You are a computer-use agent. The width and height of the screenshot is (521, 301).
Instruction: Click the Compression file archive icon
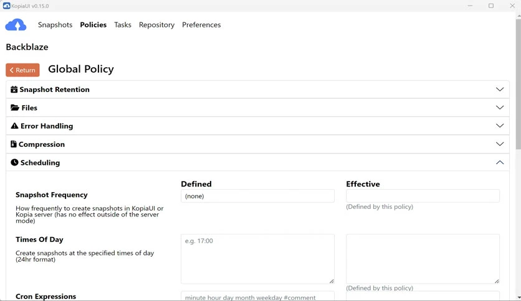click(x=13, y=144)
